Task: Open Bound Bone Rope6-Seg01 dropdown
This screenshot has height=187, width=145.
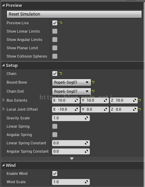Action: tap(71, 82)
